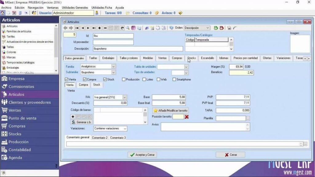Click the Descripción text field
The height and width of the screenshot is (177, 315).
click(138, 49)
